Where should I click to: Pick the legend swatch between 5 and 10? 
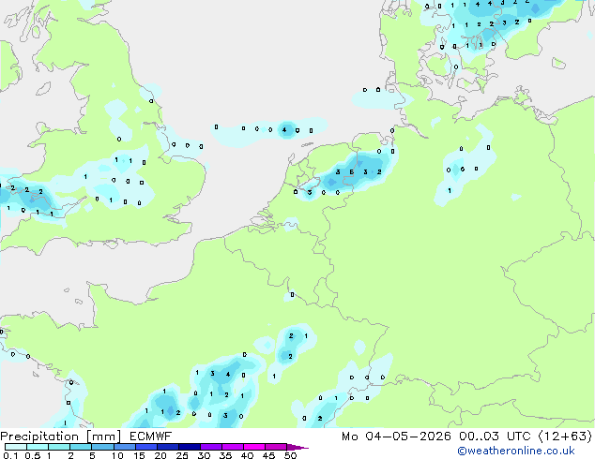102,447
